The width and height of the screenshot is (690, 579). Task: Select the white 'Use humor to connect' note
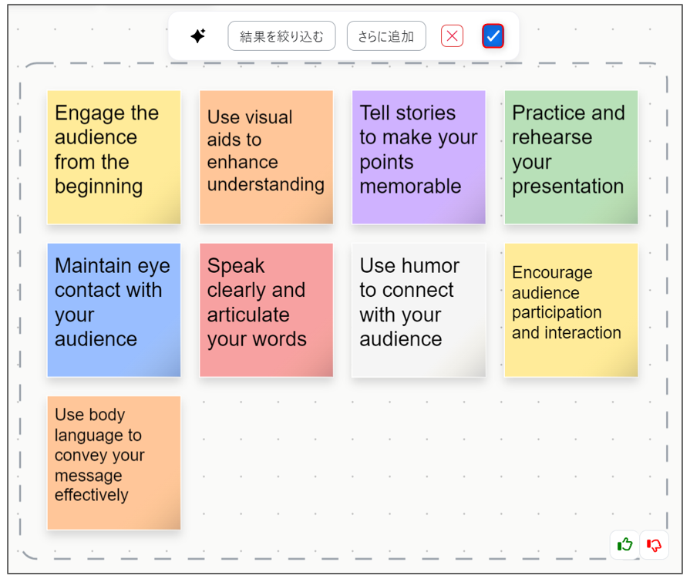pyautogui.click(x=419, y=310)
